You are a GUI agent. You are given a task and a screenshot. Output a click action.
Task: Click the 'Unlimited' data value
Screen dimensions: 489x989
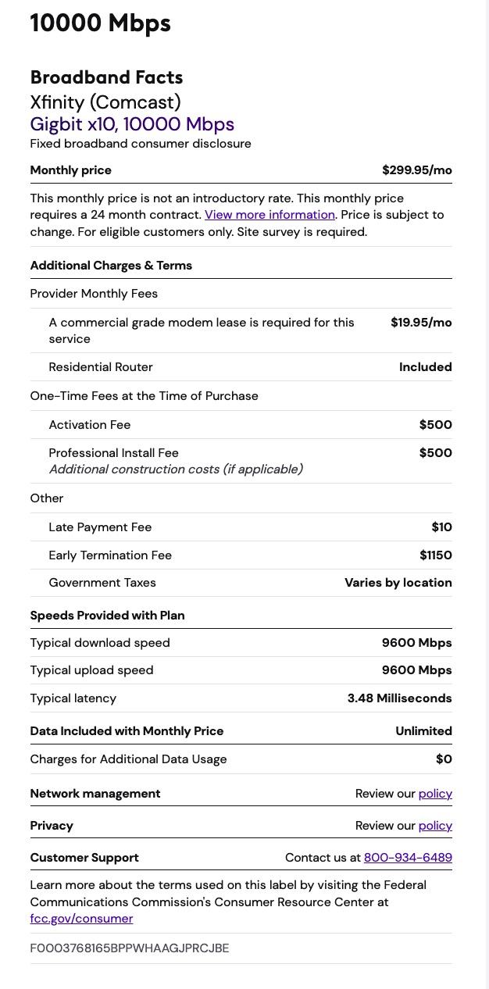423,731
